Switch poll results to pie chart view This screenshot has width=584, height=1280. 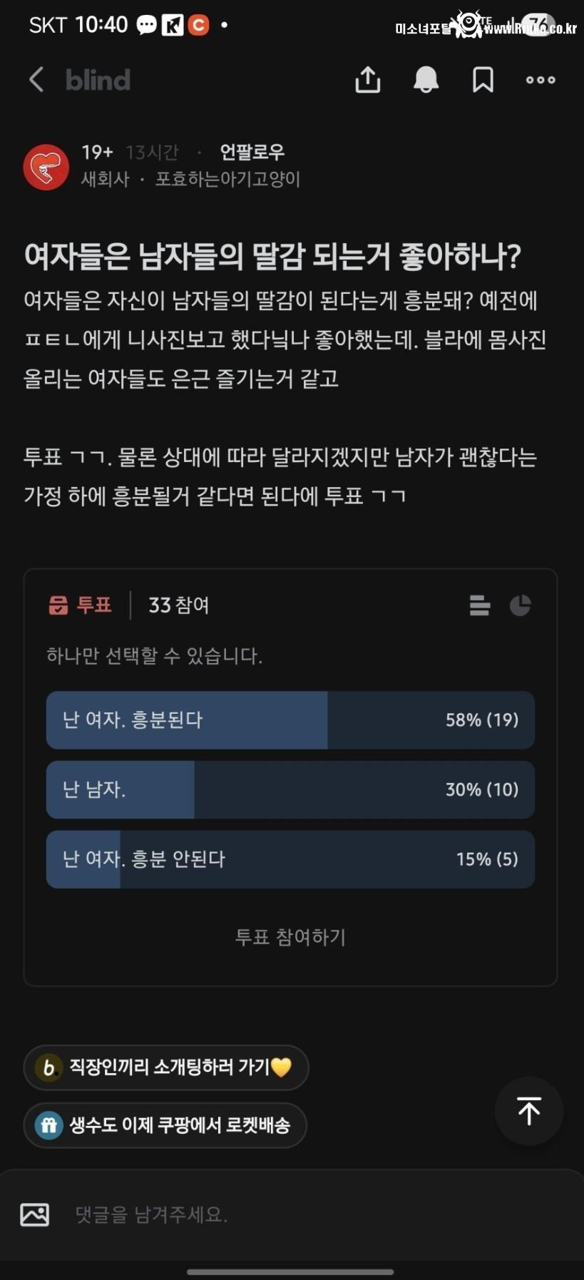pos(521,605)
